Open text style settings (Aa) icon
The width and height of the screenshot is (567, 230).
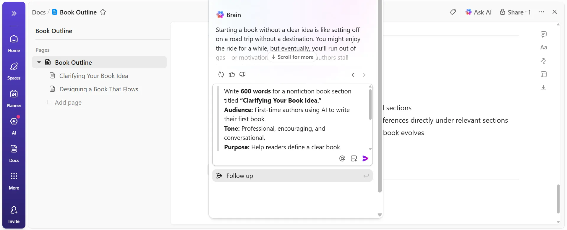(544, 48)
